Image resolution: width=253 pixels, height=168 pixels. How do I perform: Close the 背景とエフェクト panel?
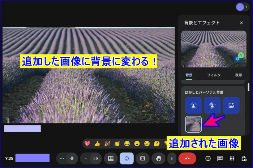click(x=241, y=23)
